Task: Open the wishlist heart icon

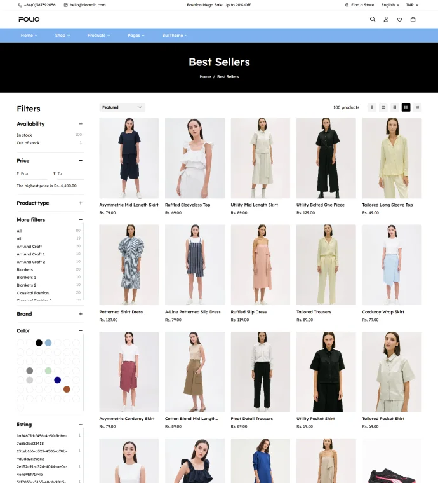Action: 399,20
